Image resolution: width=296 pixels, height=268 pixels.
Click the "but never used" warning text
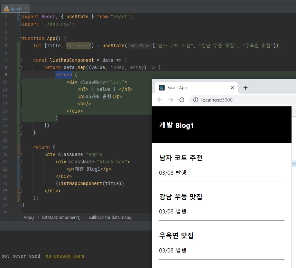tap(21, 256)
